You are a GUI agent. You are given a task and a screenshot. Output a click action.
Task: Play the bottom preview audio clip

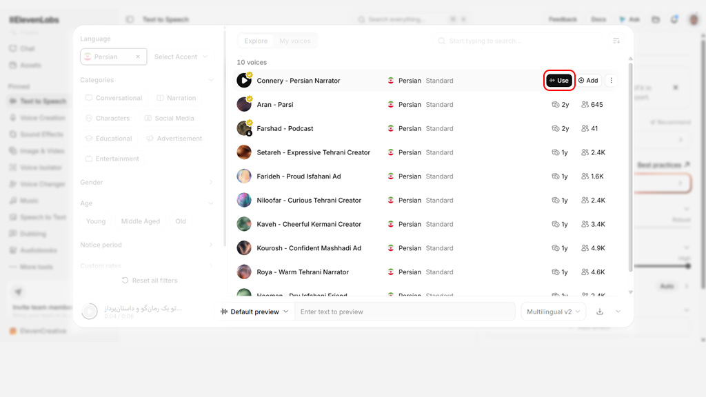point(90,311)
